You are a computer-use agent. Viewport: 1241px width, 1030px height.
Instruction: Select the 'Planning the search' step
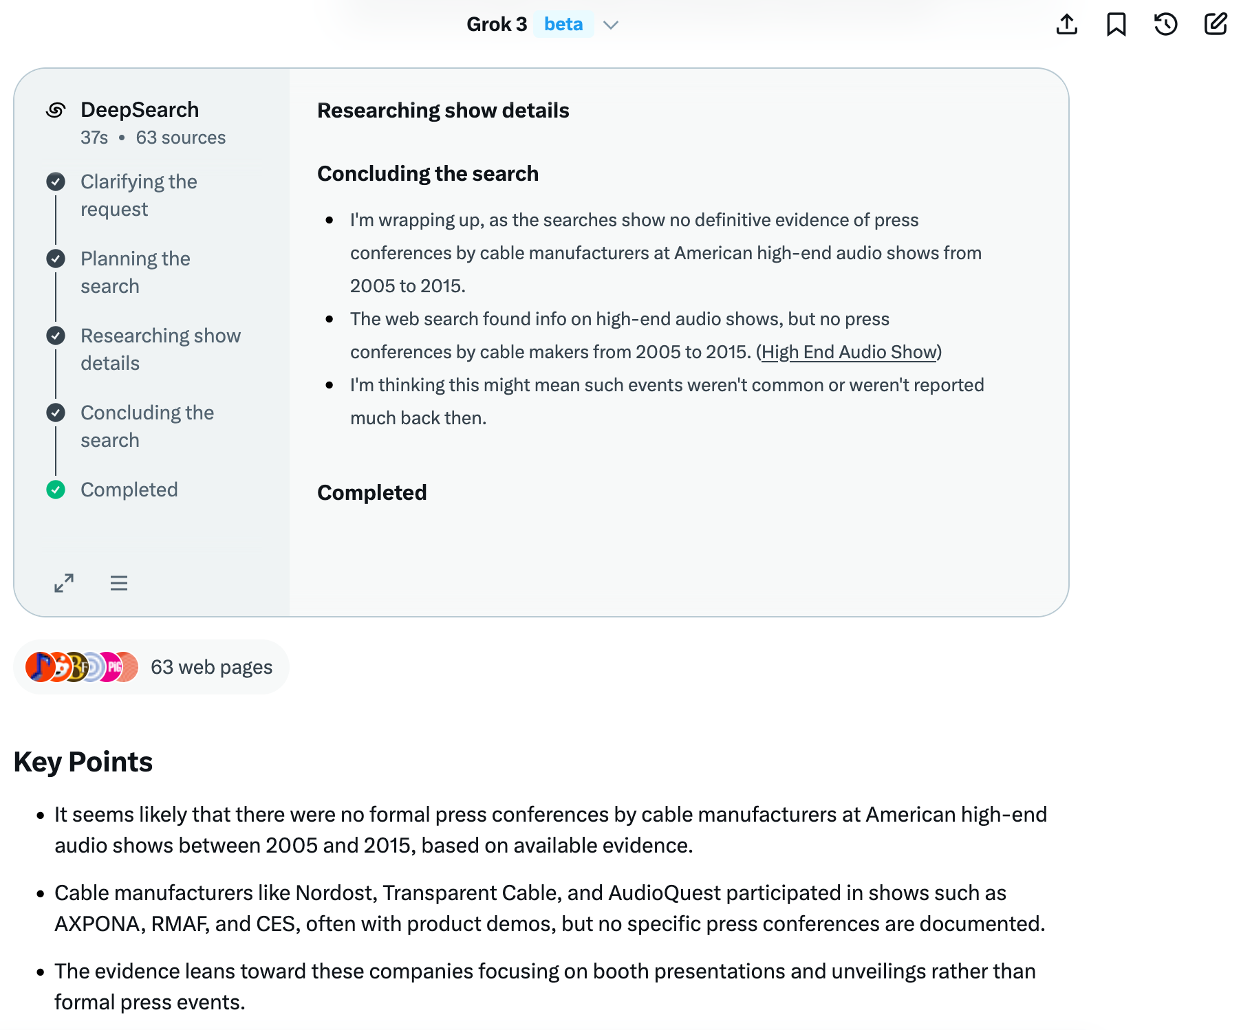click(135, 272)
